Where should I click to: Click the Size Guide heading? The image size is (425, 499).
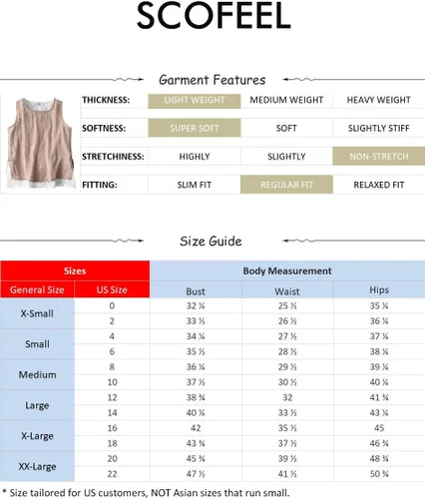(211, 242)
